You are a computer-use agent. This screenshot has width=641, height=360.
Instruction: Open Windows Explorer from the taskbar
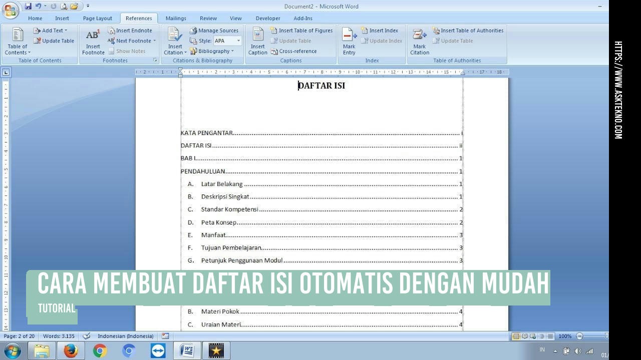click(42, 350)
